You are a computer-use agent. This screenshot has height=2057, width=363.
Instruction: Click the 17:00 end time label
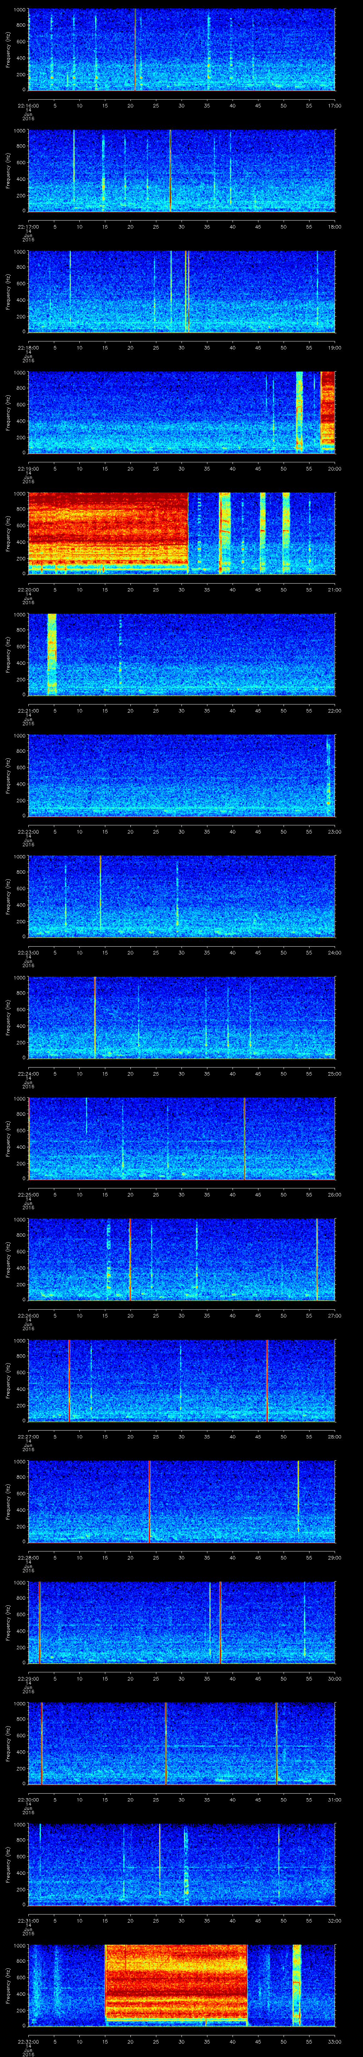point(334,105)
